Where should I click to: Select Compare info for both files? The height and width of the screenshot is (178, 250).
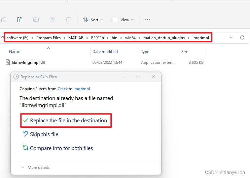pyautogui.click(x=61, y=148)
